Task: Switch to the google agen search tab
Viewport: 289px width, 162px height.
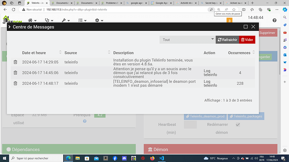Action: click(137, 3)
